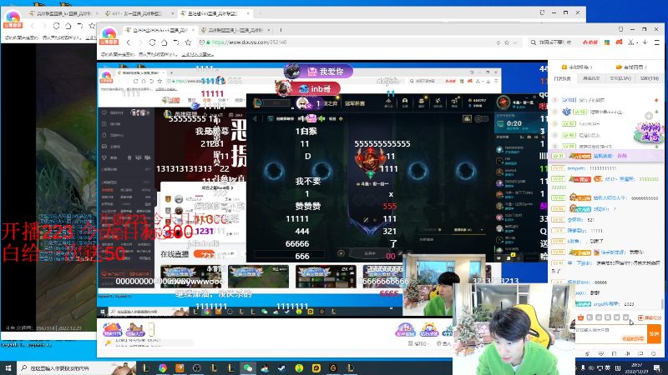Select the second tab of chat ranking panel
The image size is (668, 375).
591,78
